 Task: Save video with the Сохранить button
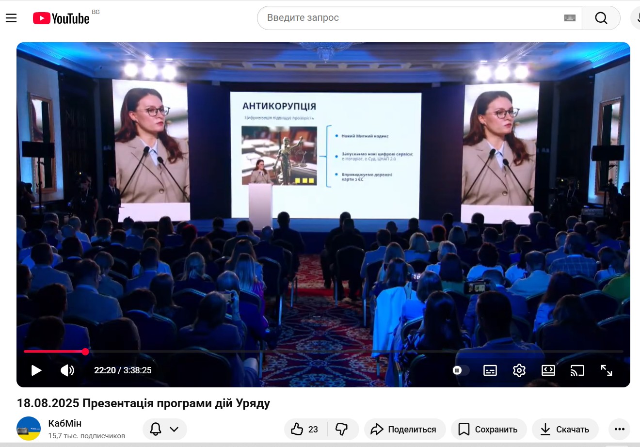pyautogui.click(x=488, y=429)
